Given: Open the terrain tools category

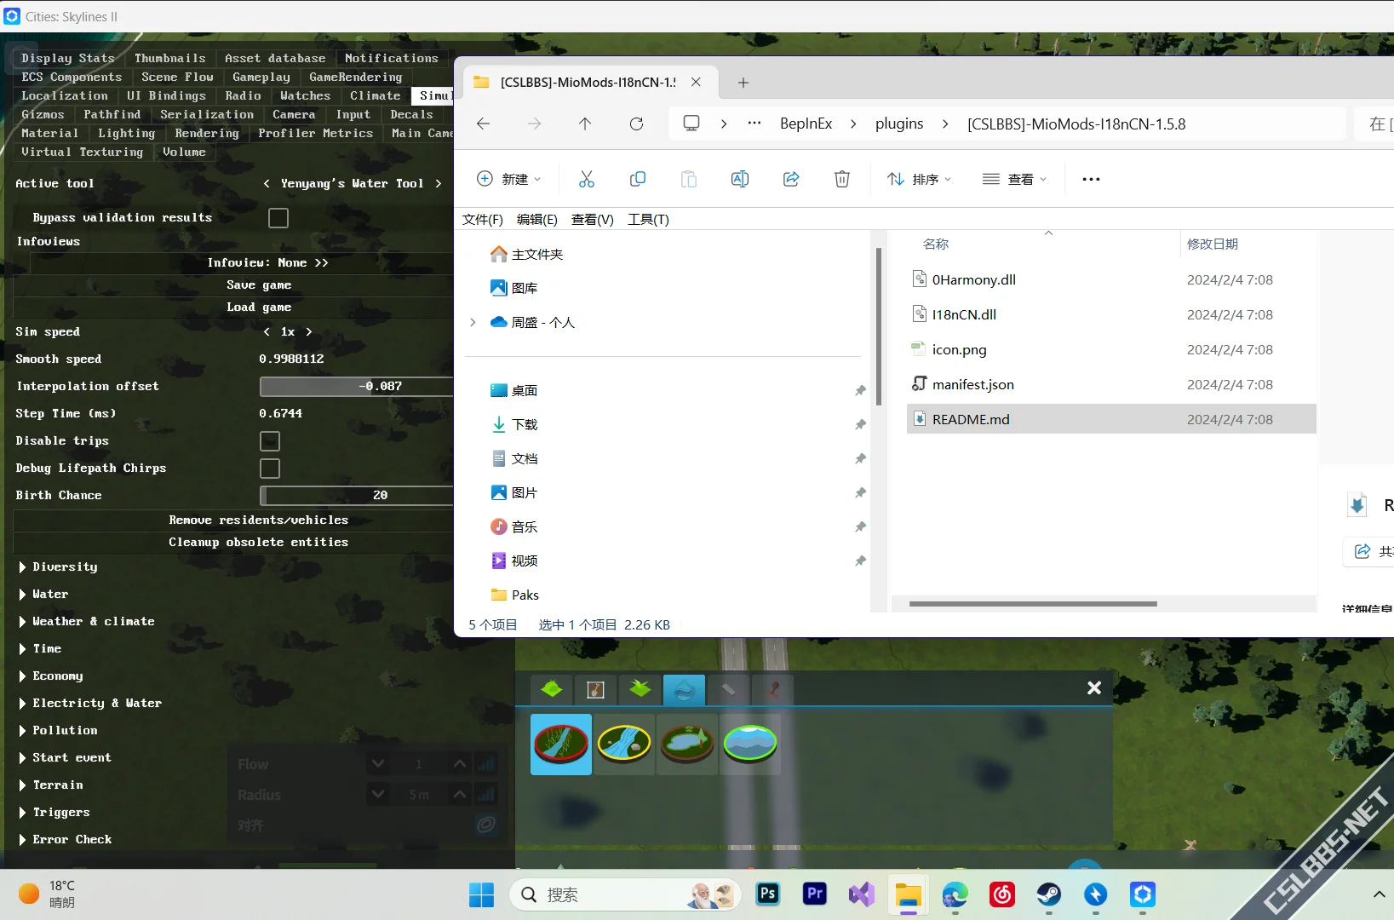Looking at the screenshot, I should [552, 689].
